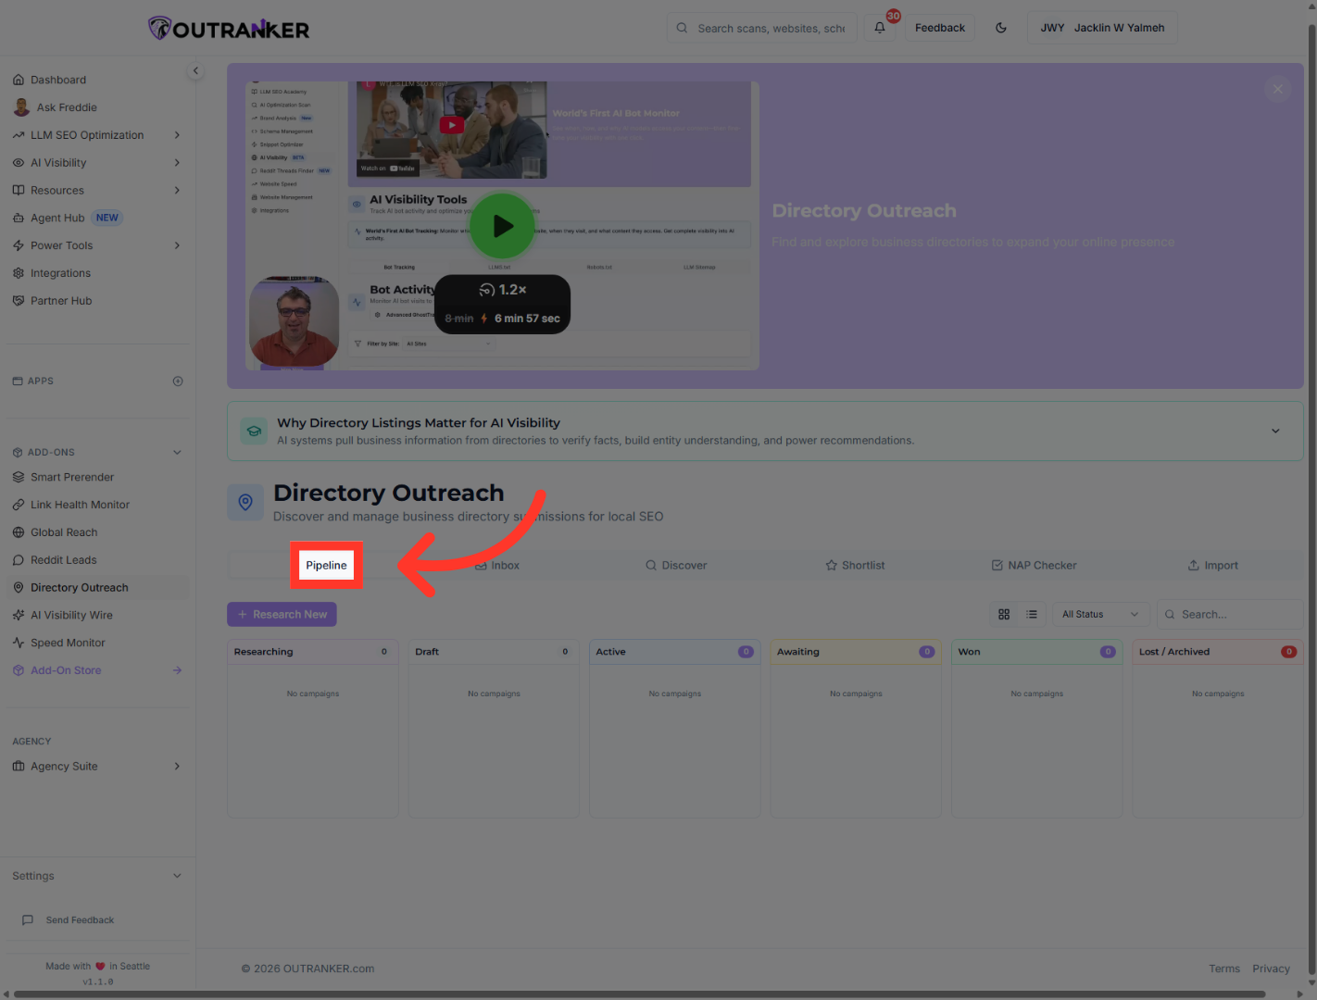Viewport: 1317px width, 1000px height.
Task: Click the Won column header
Action: tap(1037, 652)
